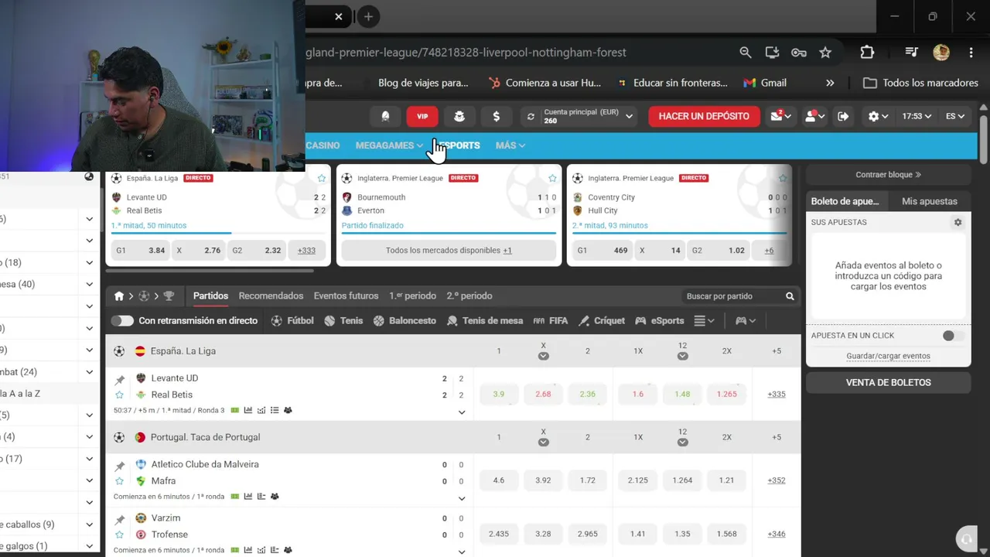
Task: Open the 12 market dropdown in Taca de Portugal header
Action: (x=682, y=442)
